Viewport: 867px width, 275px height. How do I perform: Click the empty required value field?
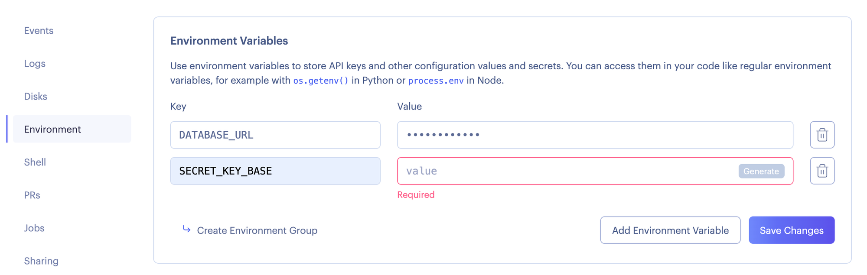[564, 171]
